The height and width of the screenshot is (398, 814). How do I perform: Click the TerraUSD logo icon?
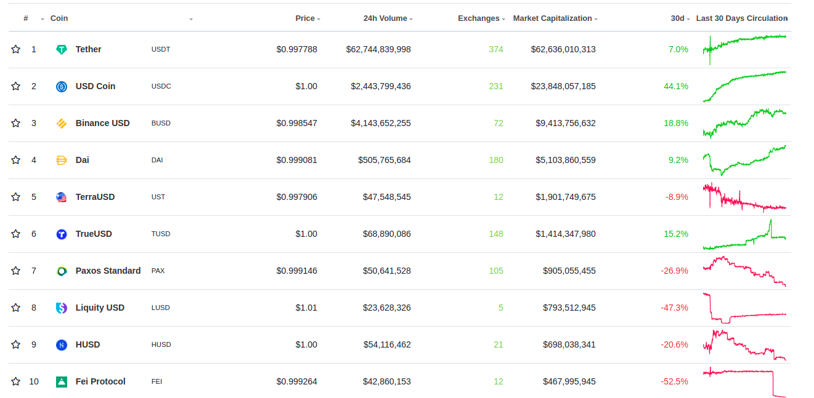click(62, 197)
